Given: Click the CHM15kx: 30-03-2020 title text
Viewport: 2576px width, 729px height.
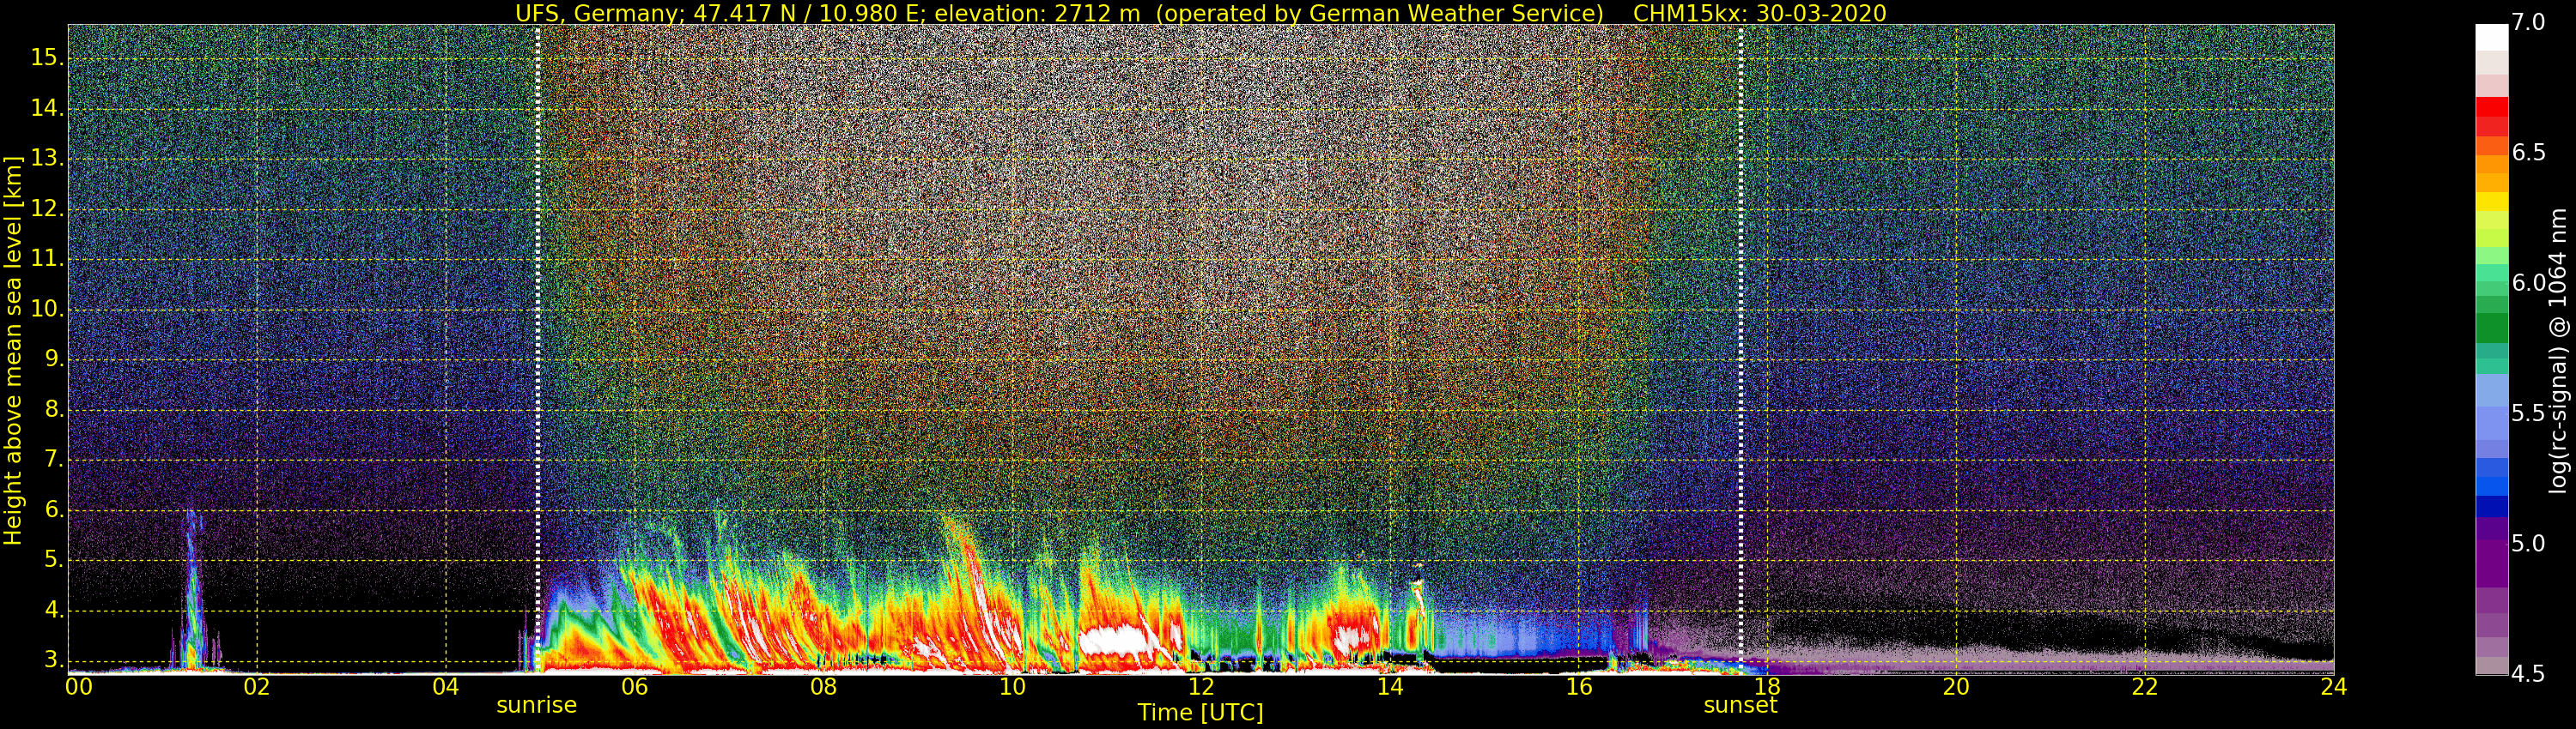Looking at the screenshot, I should 1759,13.
